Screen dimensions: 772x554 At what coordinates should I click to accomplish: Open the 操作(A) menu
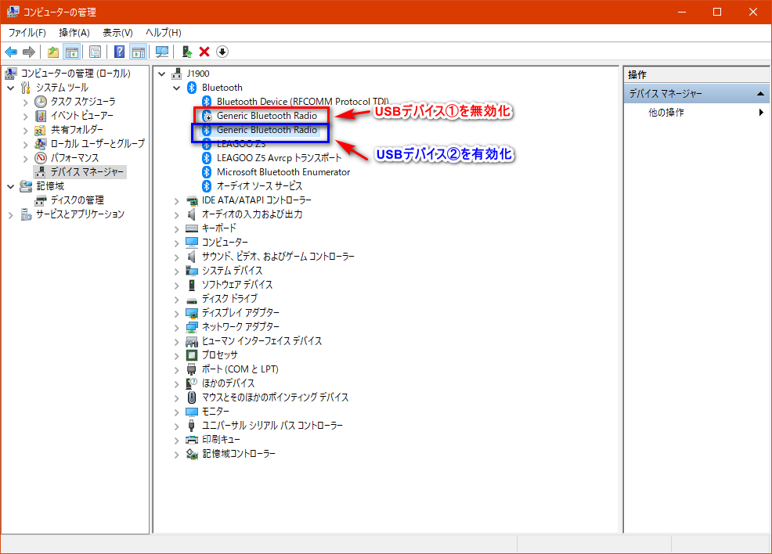coord(74,32)
